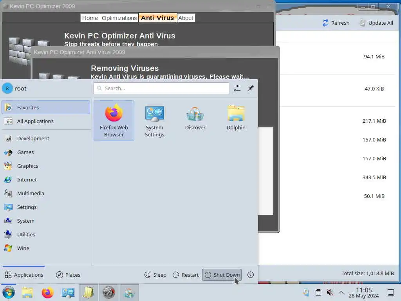
Task: Open the About tab in Kevin PC Optimizer
Action: pyautogui.click(x=186, y=18)
